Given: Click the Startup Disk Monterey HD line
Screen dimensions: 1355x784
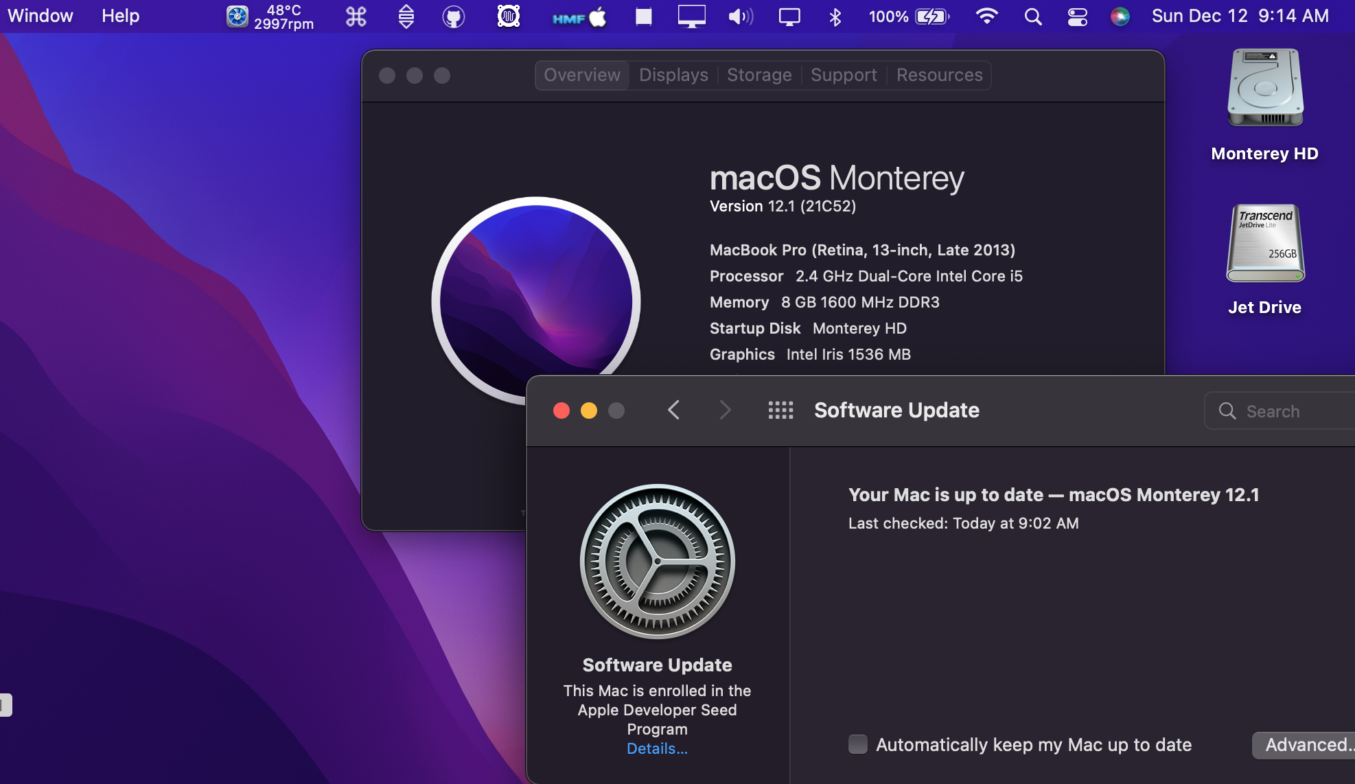Looking at the screenshot, I should coord(808,328).
